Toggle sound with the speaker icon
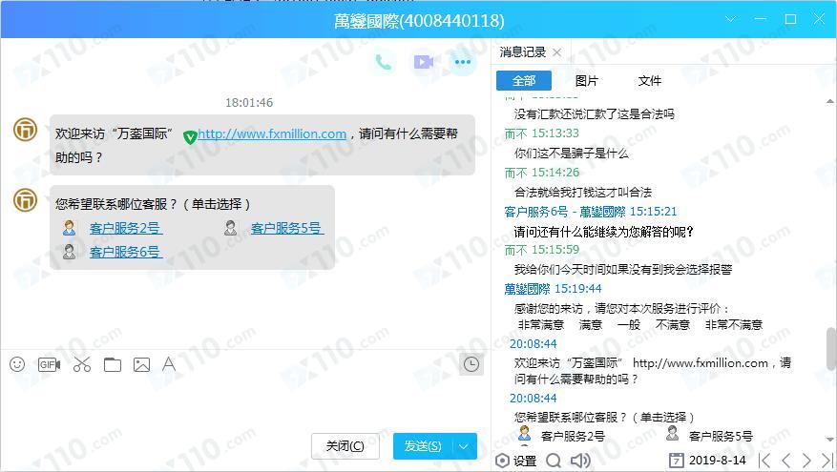This screenshot has height=472, width=837. click(579, 461)
